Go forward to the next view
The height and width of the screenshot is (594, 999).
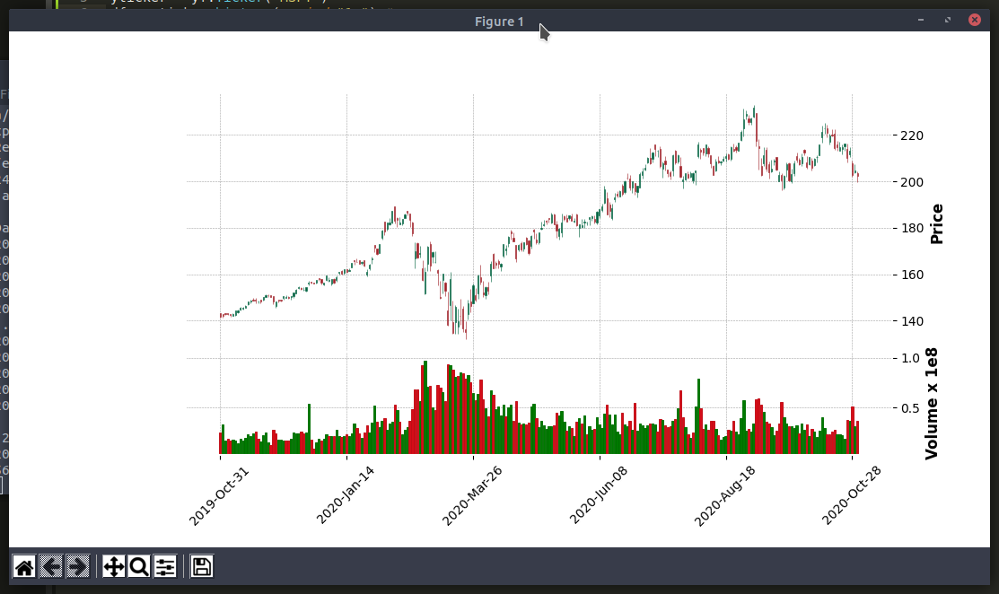76,566
